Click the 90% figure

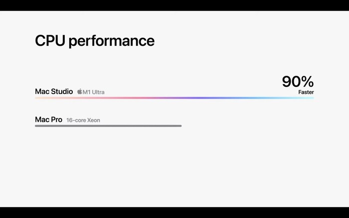[x=298, y=81]
